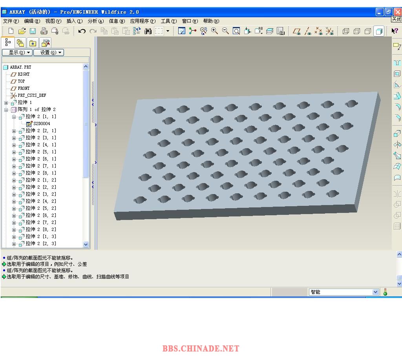
Task: Send mail with attachment icon
Action: point(55,31)
